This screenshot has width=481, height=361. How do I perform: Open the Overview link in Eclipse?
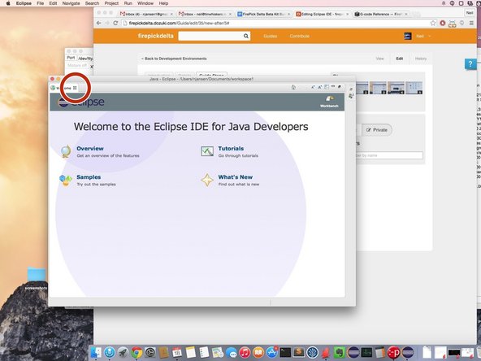pyautogui.click(x=90, y=149)
